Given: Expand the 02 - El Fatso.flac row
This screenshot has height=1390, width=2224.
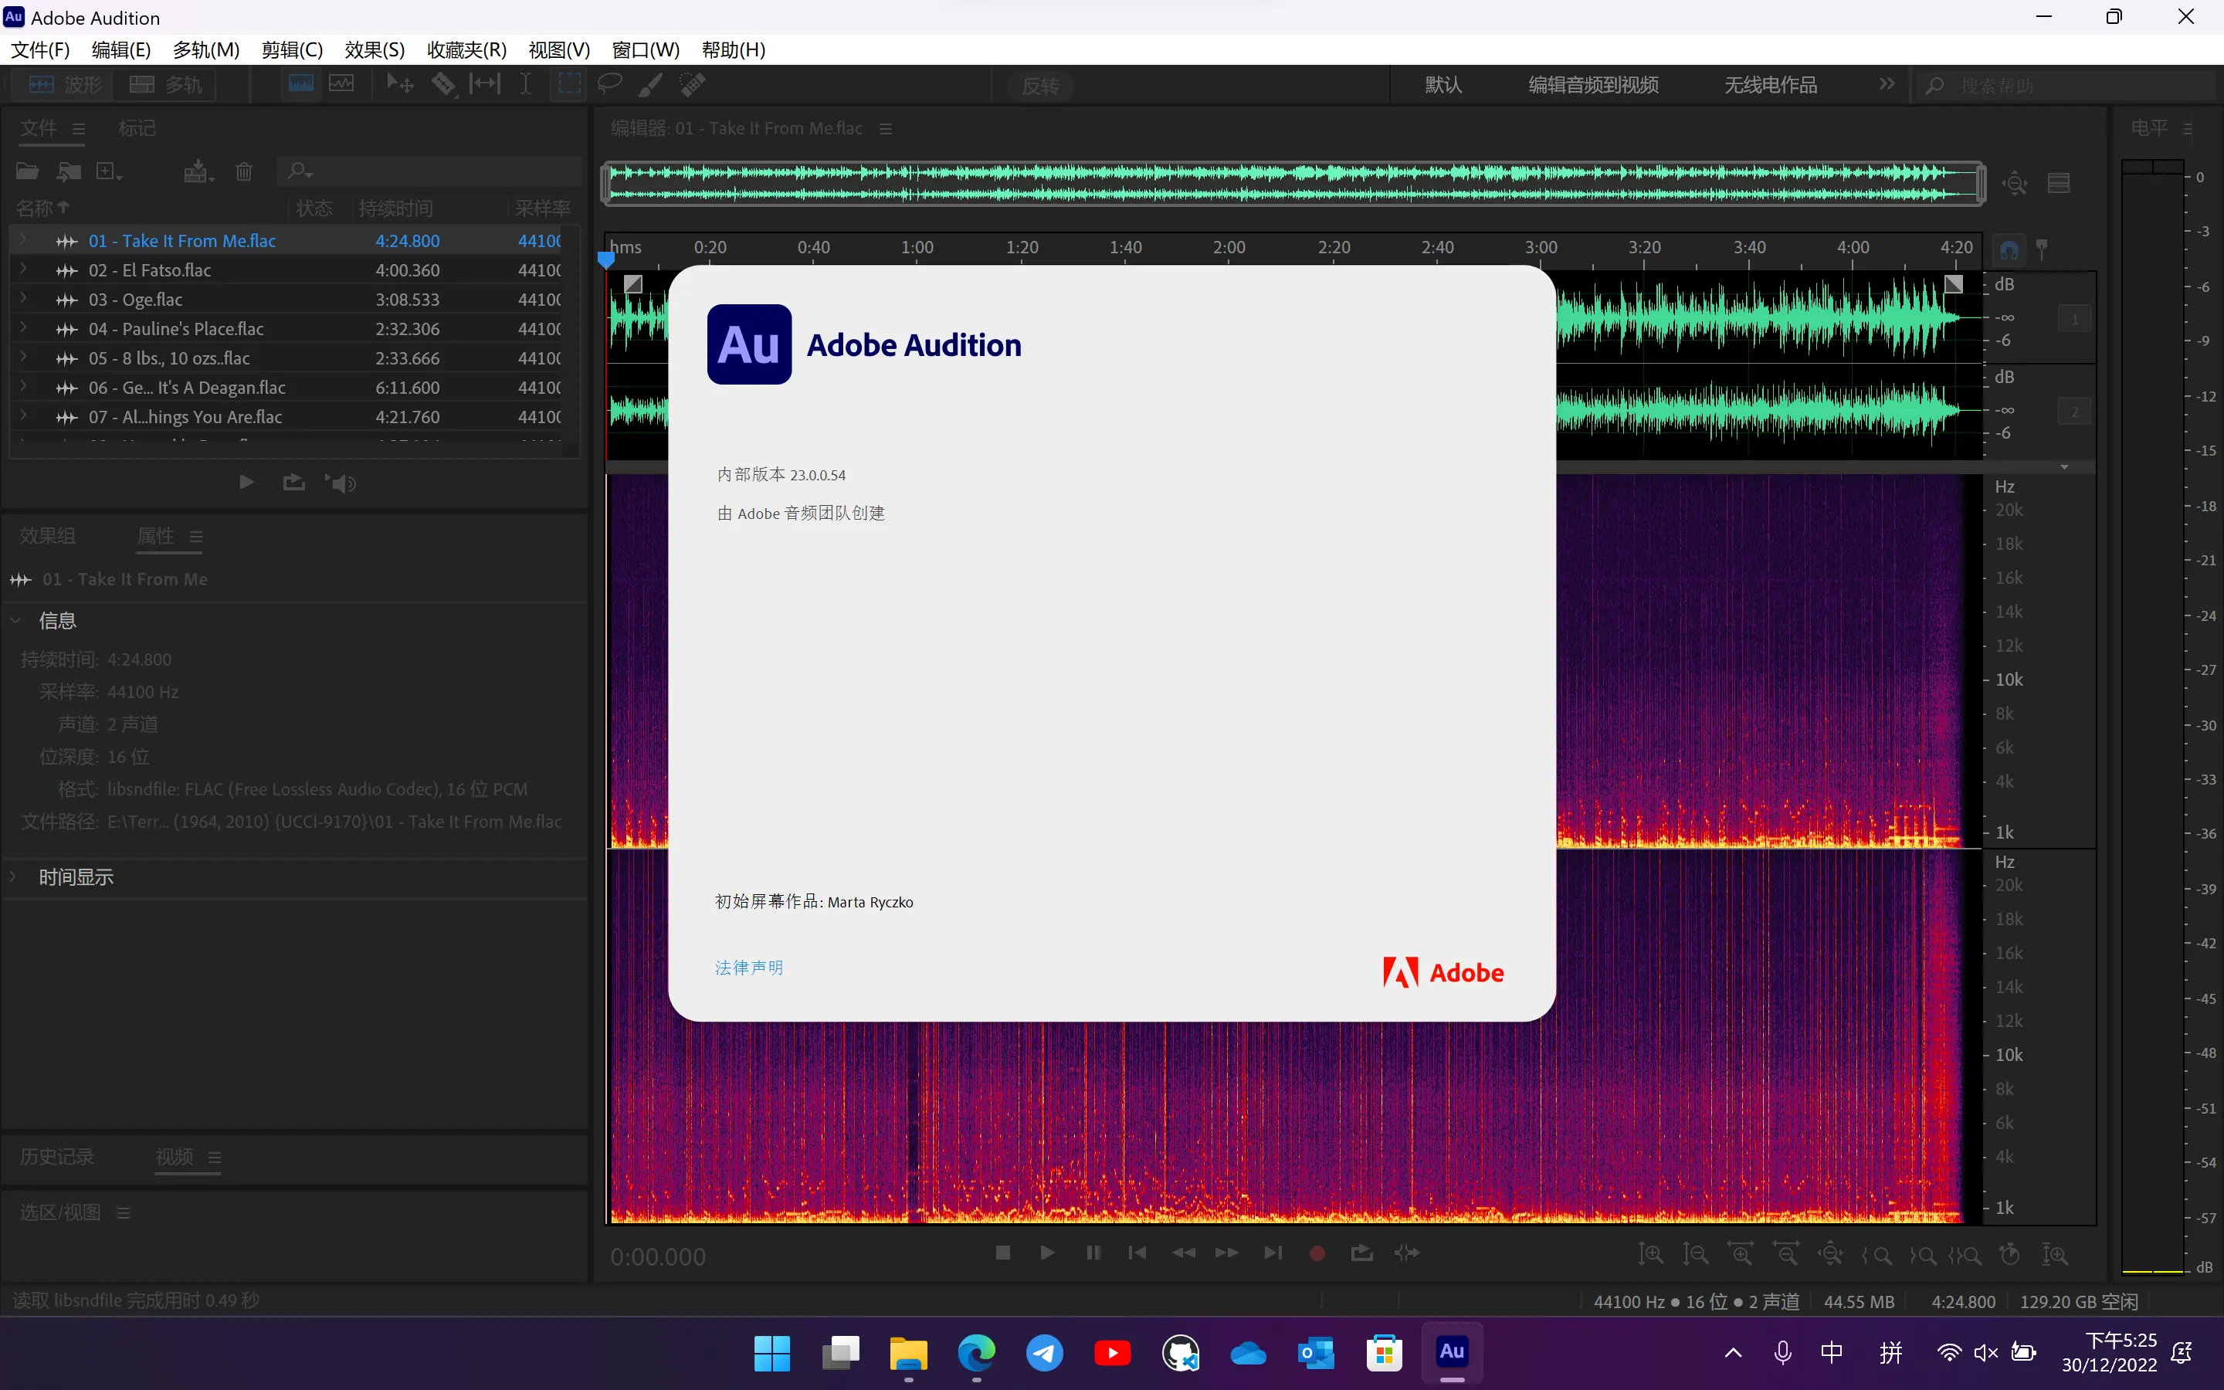Looking at the screenshot, I should (x=23, y=270).
